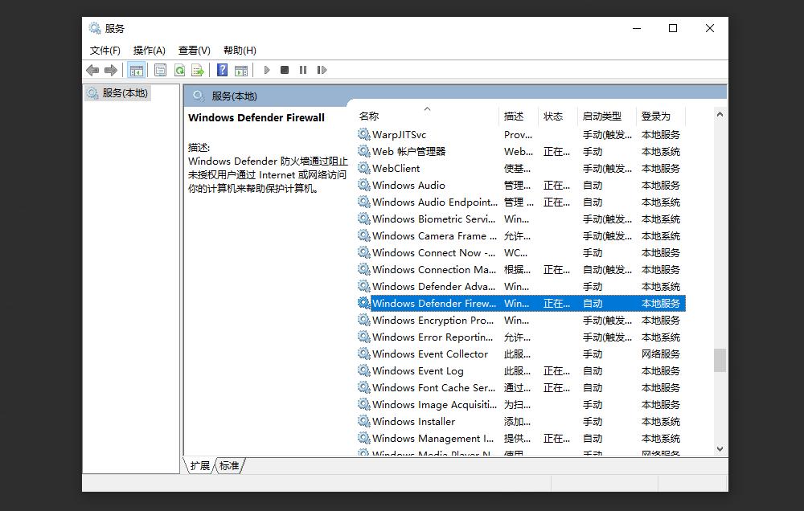Viewport: 804px width, 511px height.
Task: Click the Forward arrow toolbar icon
Action: click(x=111, y=70)
